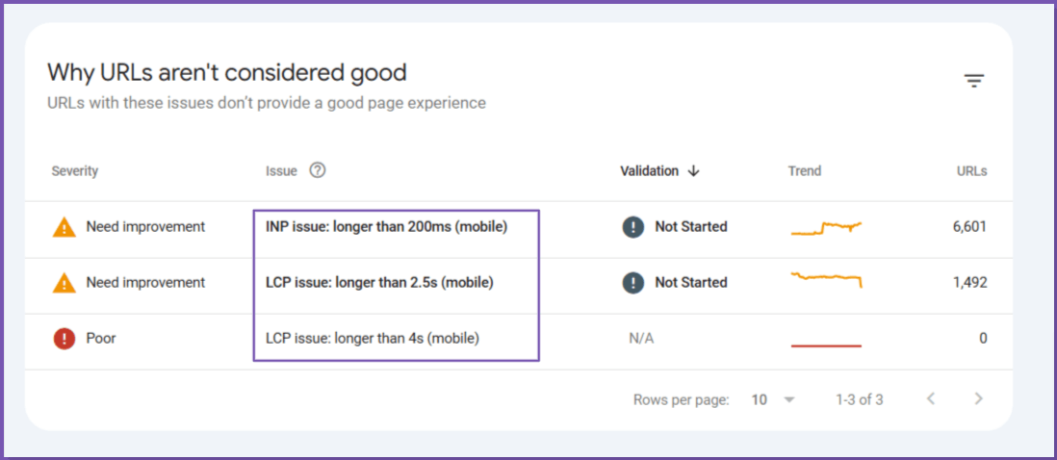Go to the previous page of results

tap(931, 399)
